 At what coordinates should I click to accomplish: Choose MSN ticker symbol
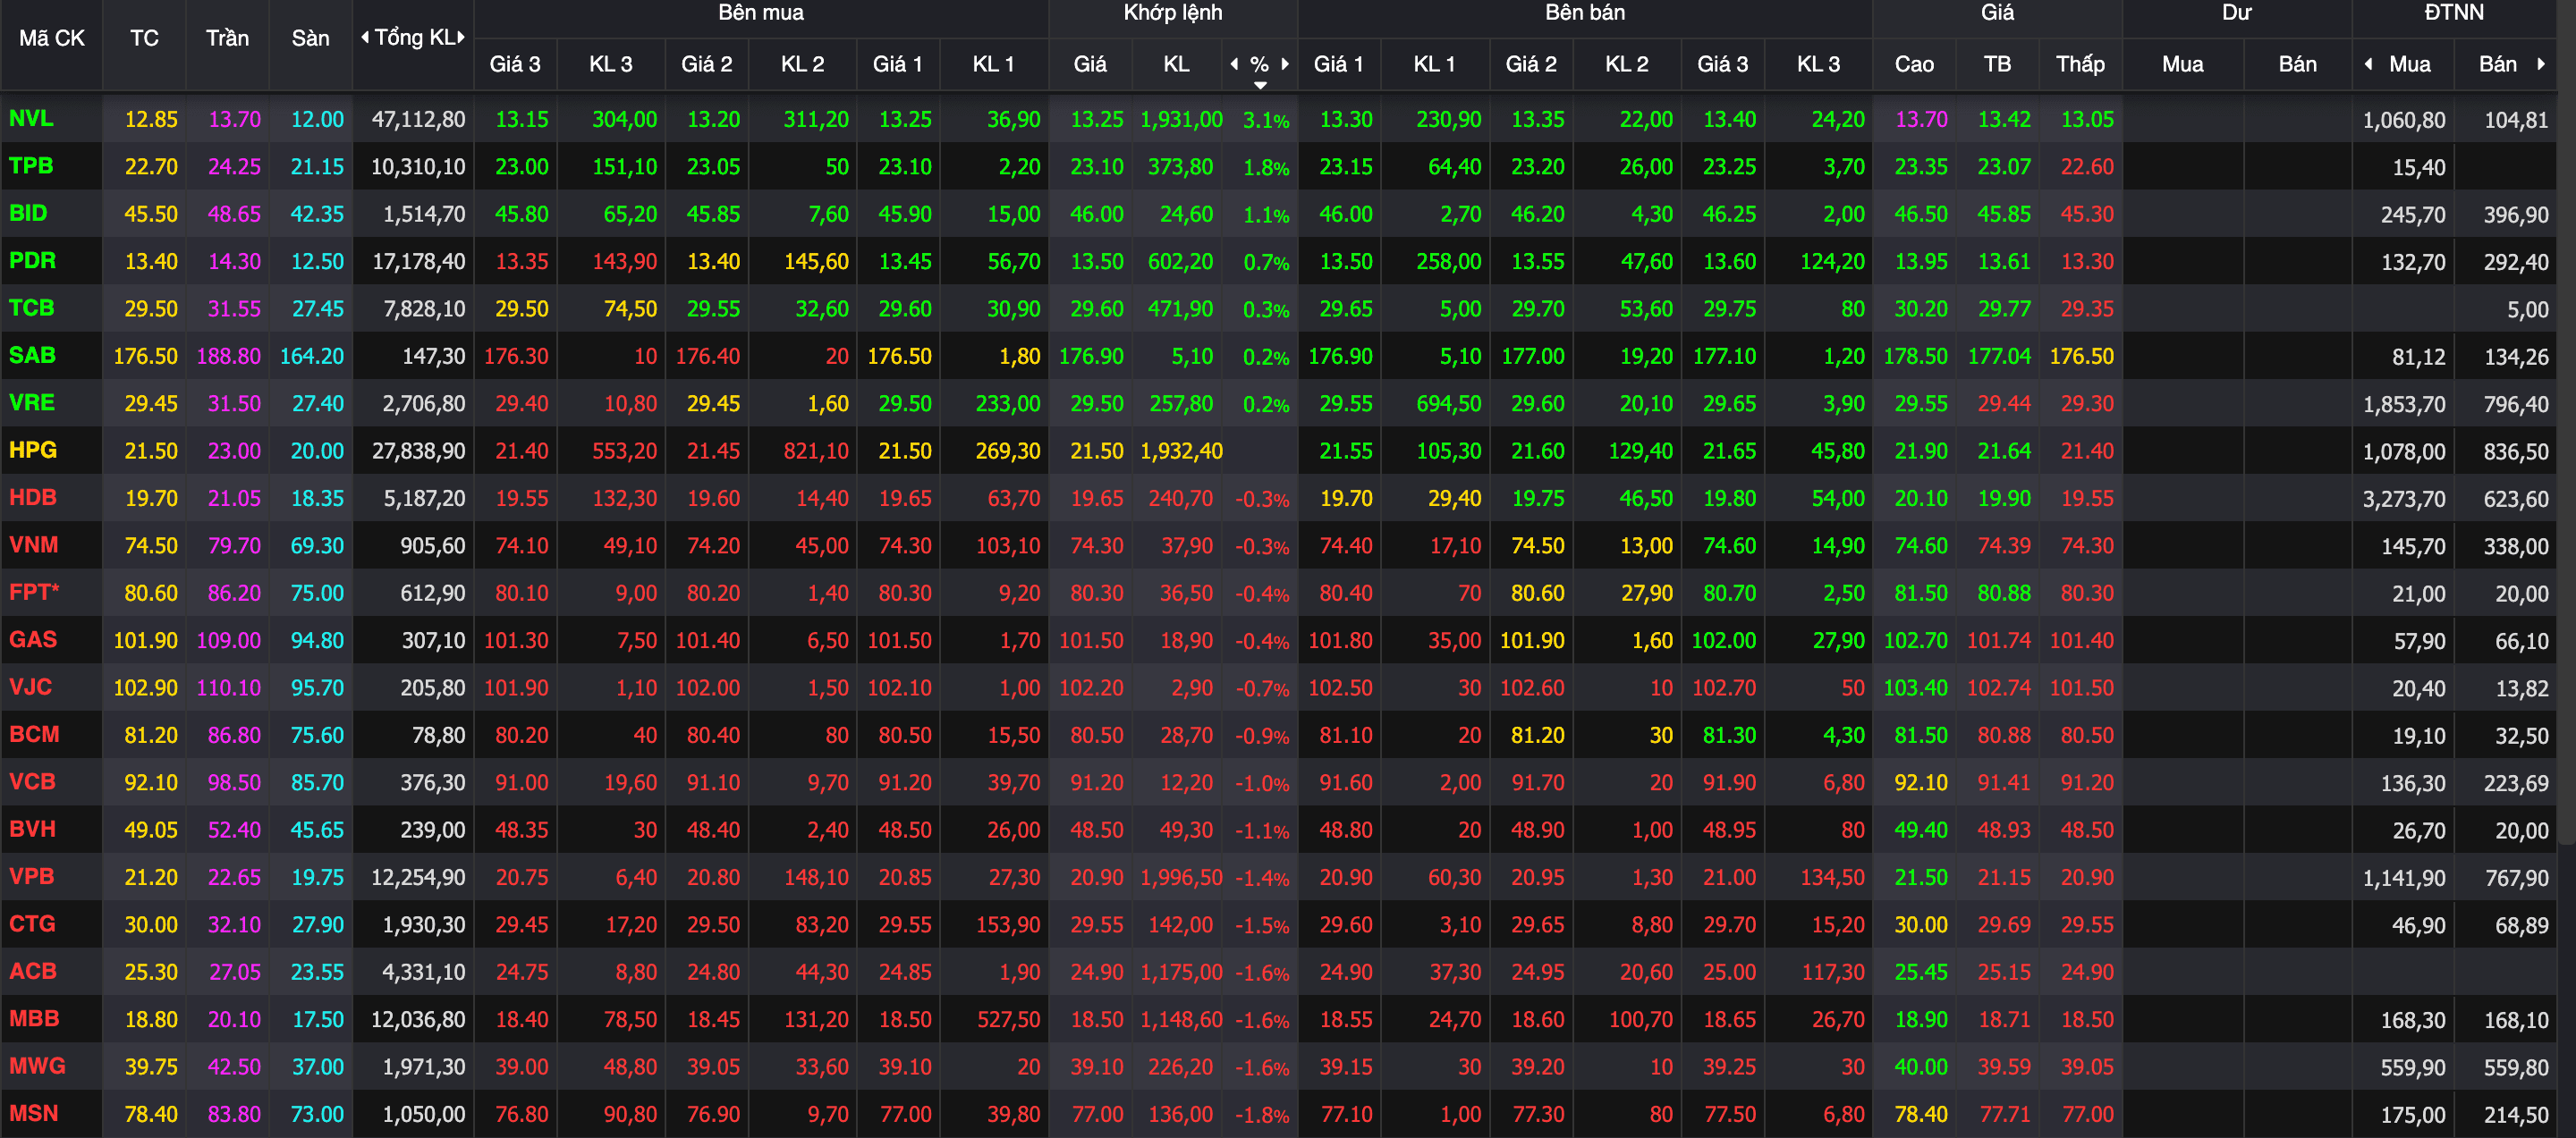coord(33,1113)
